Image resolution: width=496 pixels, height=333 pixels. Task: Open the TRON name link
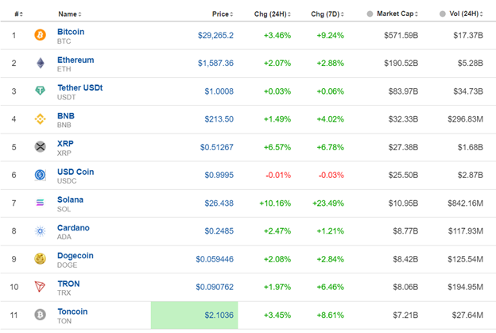coord(68,284)
